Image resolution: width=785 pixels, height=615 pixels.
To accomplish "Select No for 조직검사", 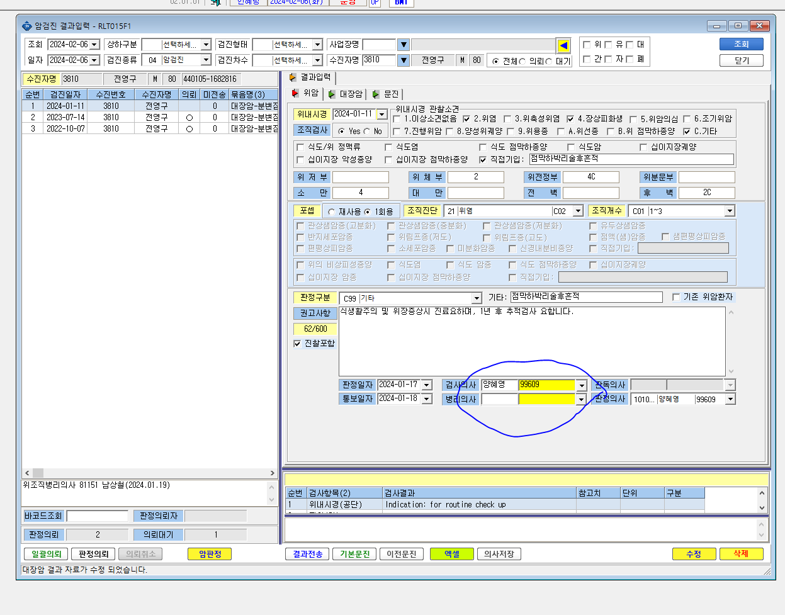I will (x=367, y=131).
